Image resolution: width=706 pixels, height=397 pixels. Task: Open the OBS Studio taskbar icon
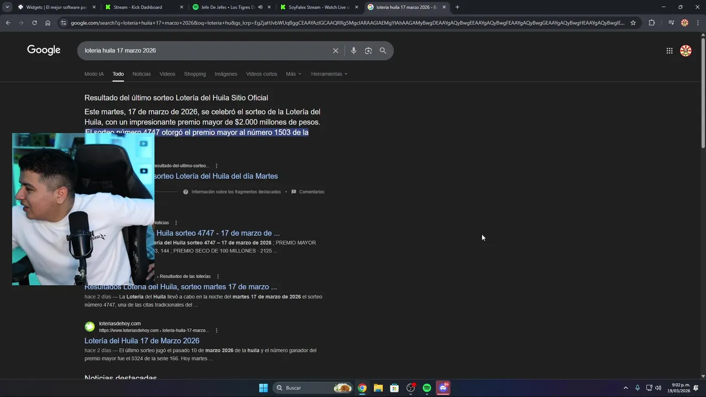[410, 388]
